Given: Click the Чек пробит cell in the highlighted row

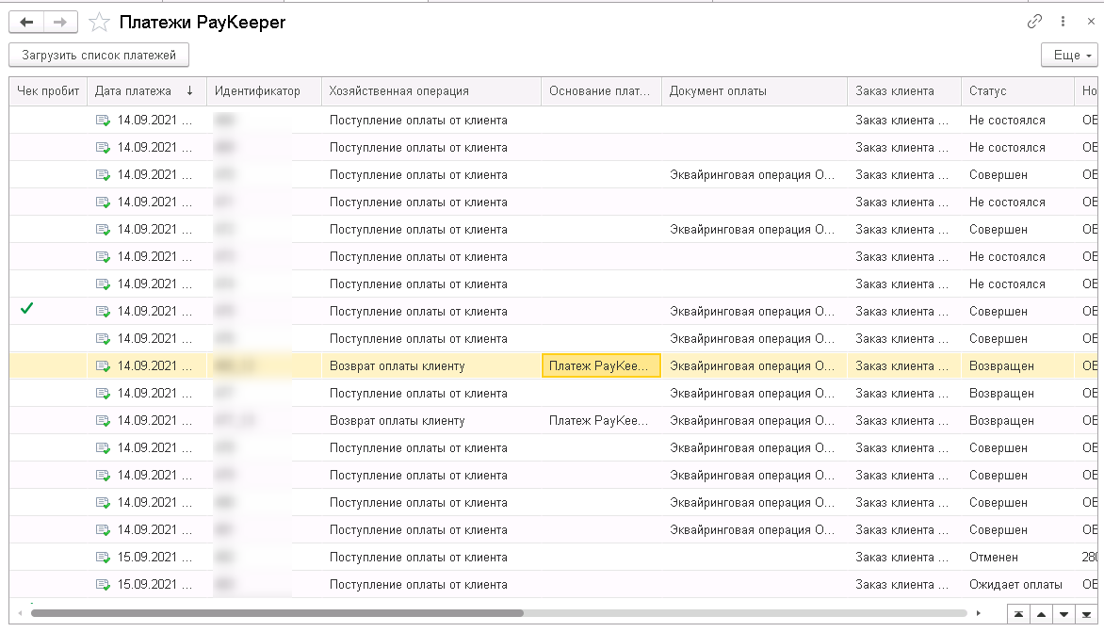Looking at the screenshot, I should (x=49, y=366).
